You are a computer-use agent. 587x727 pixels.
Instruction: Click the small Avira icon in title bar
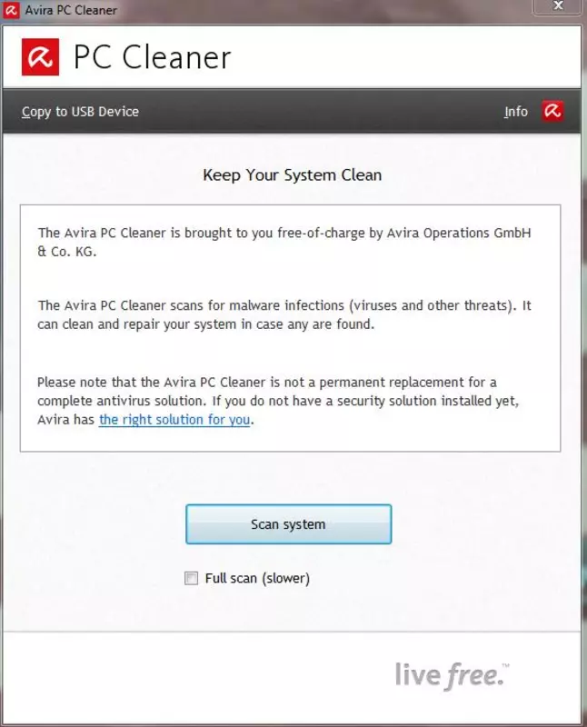[11, 10]
